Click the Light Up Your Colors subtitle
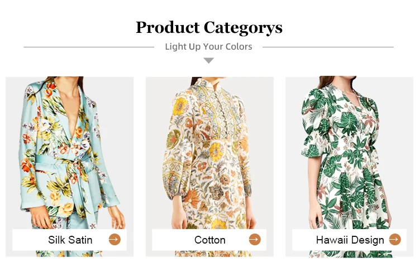 coord(208,47)
